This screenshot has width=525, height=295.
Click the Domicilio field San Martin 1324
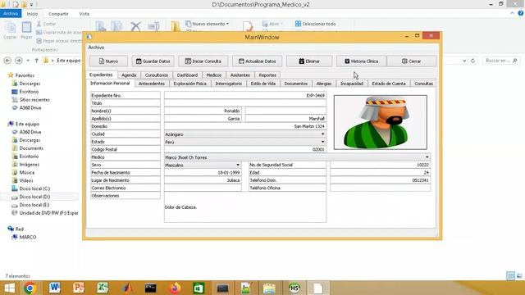[x=245, y=126]
